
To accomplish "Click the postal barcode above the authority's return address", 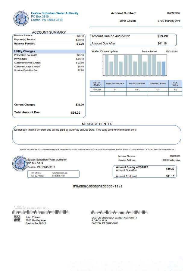I will 120,213.
